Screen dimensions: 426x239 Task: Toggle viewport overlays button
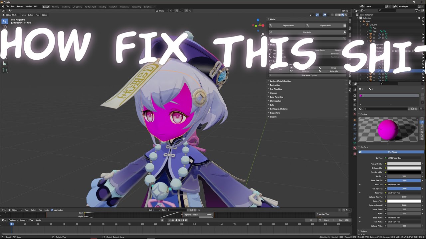click(325, 15)
